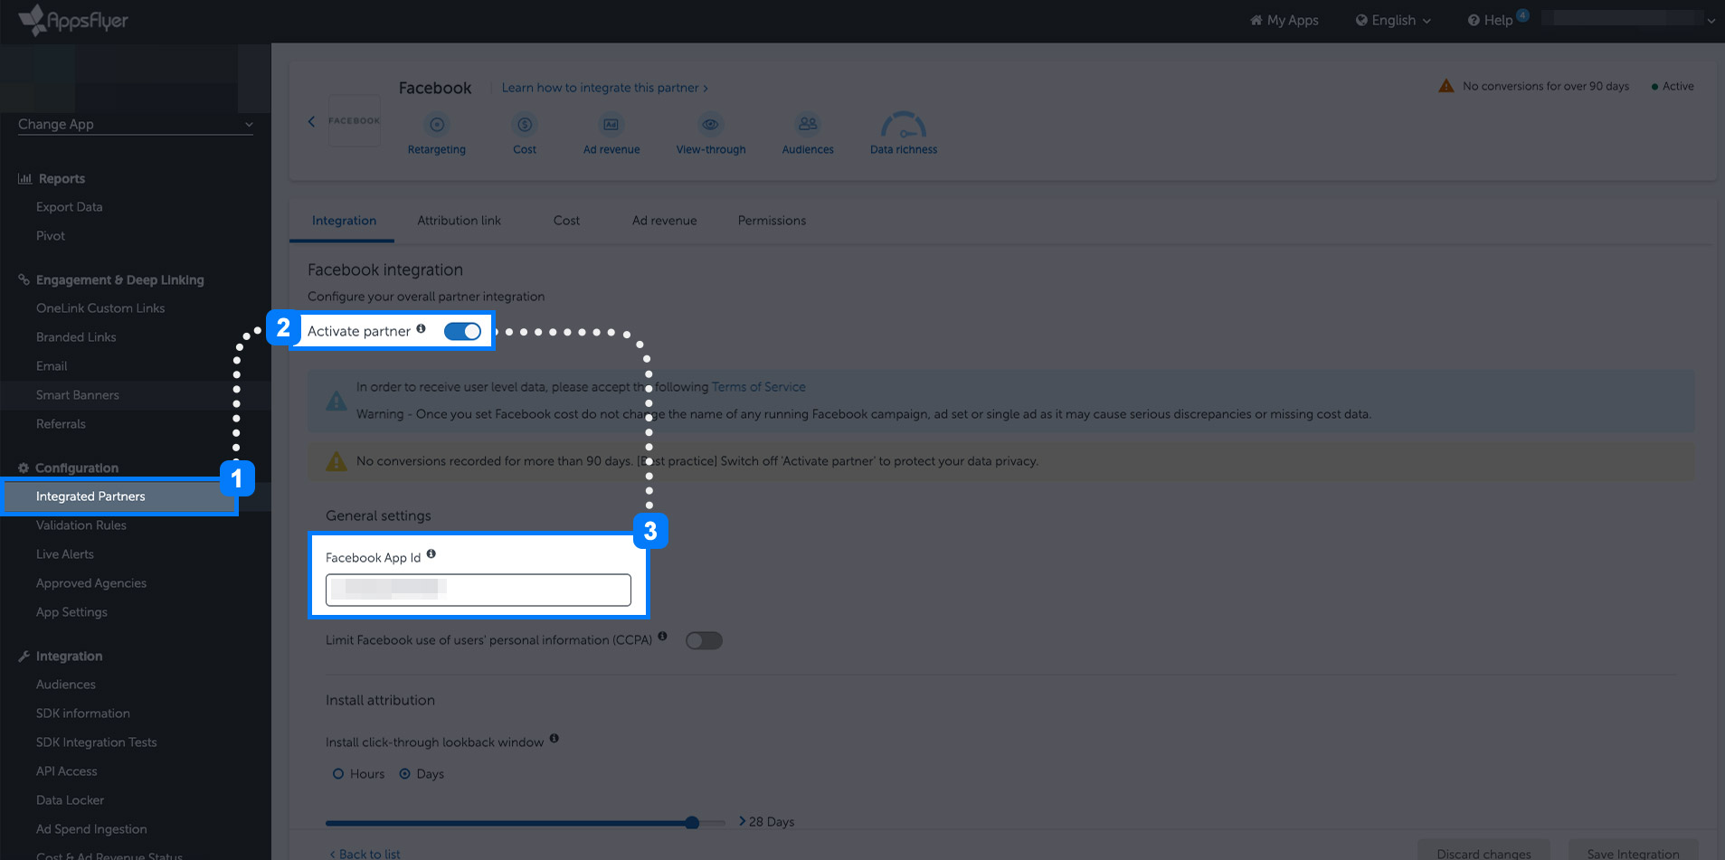Open Validation Rules in the sidebar
The width and height of the screenshot is (1725, 860).
pyautogui.click(x=81, y=525)
